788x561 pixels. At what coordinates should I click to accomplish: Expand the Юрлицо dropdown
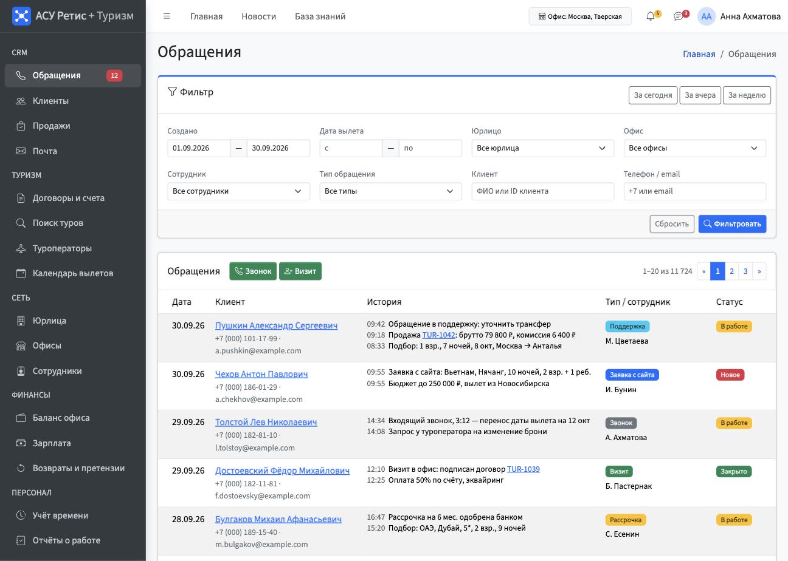click(542, 148)
